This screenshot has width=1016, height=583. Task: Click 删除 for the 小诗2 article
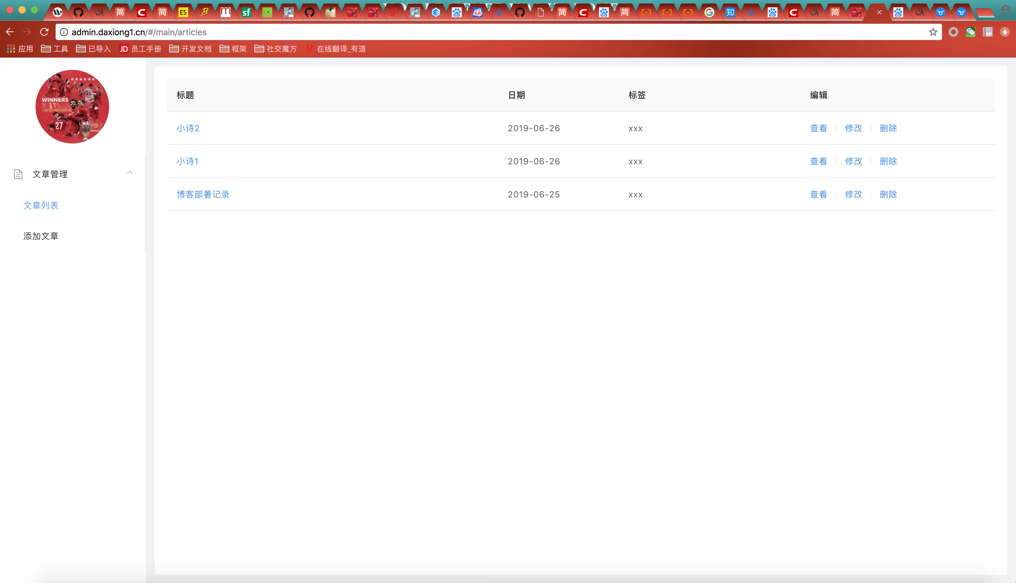[x=888, y=128]
